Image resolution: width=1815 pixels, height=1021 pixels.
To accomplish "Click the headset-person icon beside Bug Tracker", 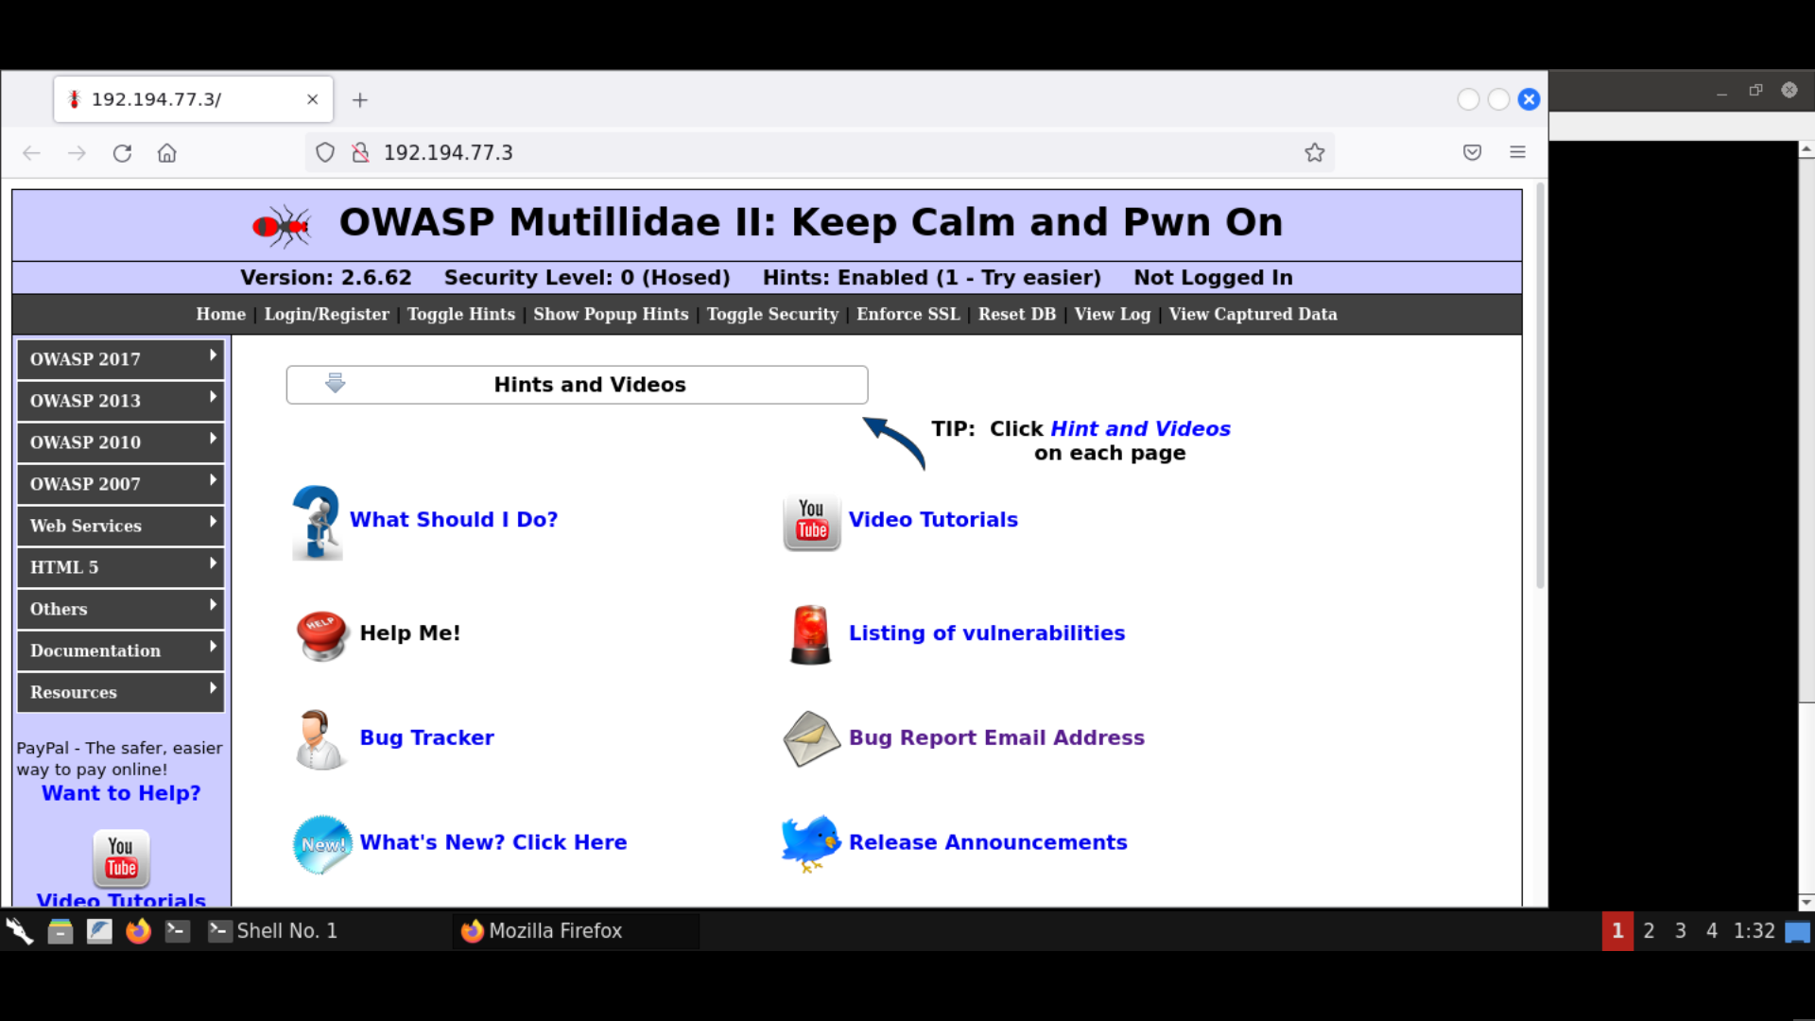I will 319,739.
